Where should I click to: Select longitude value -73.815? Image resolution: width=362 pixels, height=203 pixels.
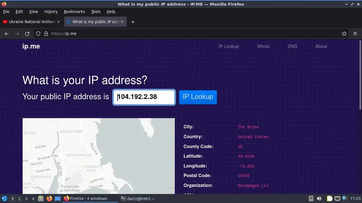[x=246, y=166]
